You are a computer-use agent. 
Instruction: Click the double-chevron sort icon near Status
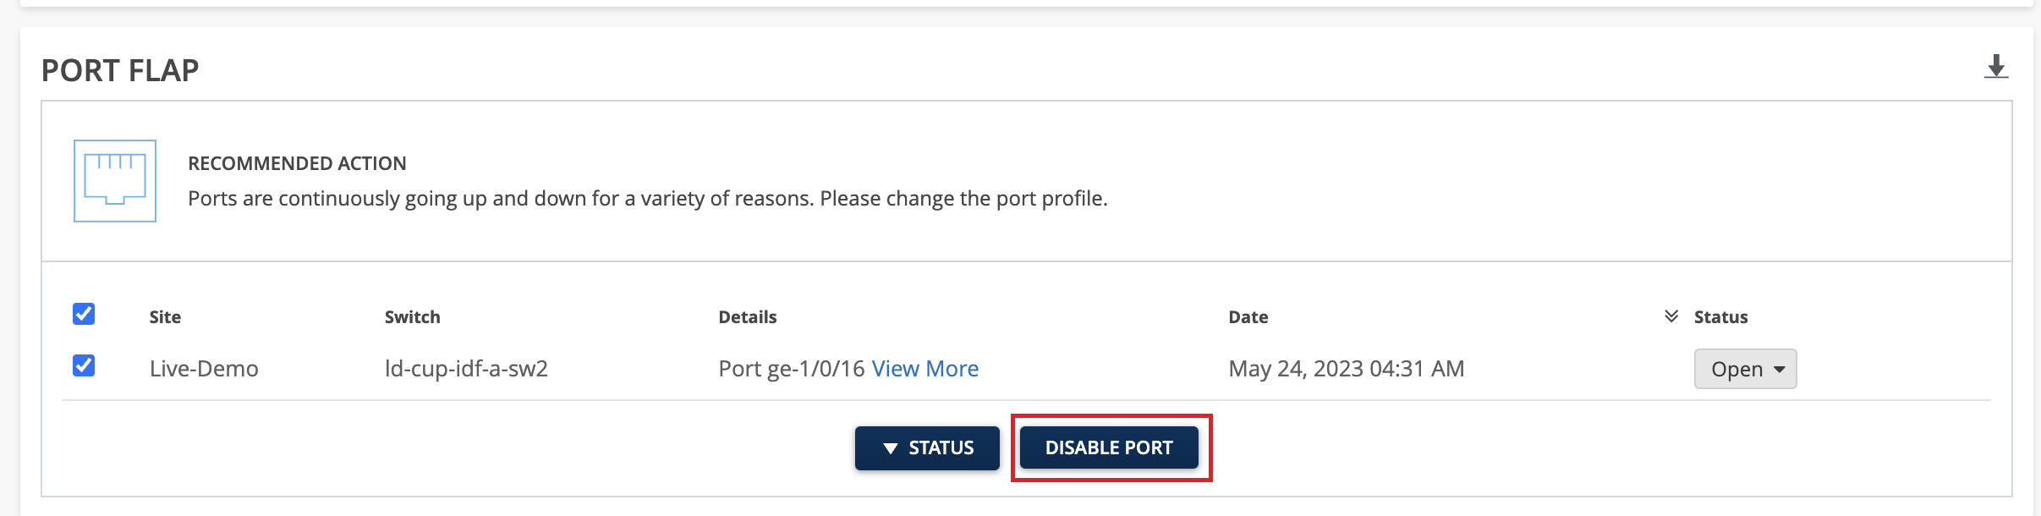pos(1671,316)
